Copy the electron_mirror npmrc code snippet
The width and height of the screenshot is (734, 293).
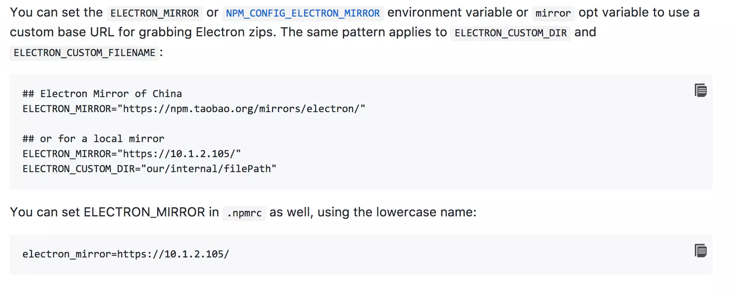point(700,251)
